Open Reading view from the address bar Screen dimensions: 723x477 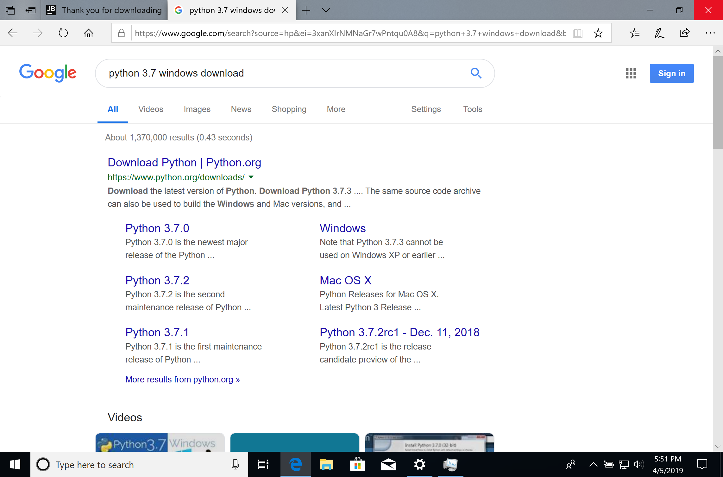578,33
